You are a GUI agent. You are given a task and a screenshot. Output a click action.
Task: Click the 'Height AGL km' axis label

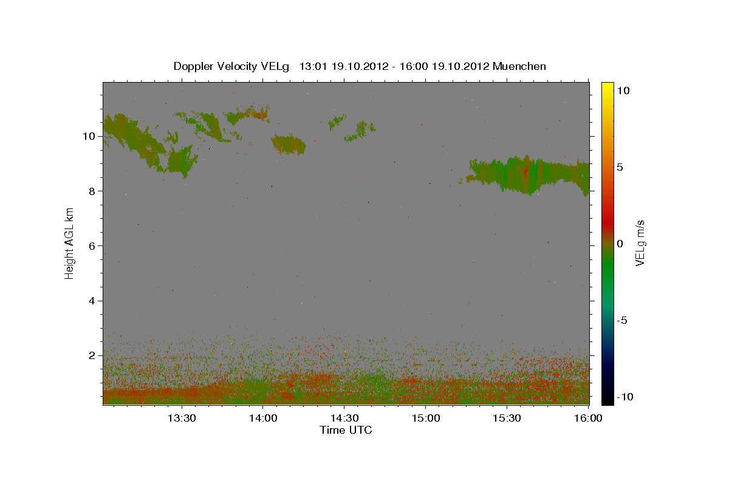pyautogui.click(x=70, y=243)
